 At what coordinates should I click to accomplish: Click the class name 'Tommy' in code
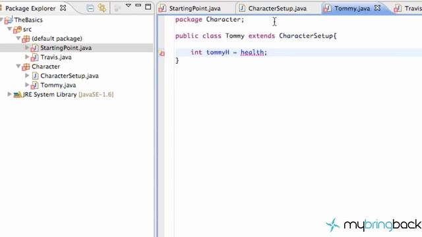(x=235, y=36)
